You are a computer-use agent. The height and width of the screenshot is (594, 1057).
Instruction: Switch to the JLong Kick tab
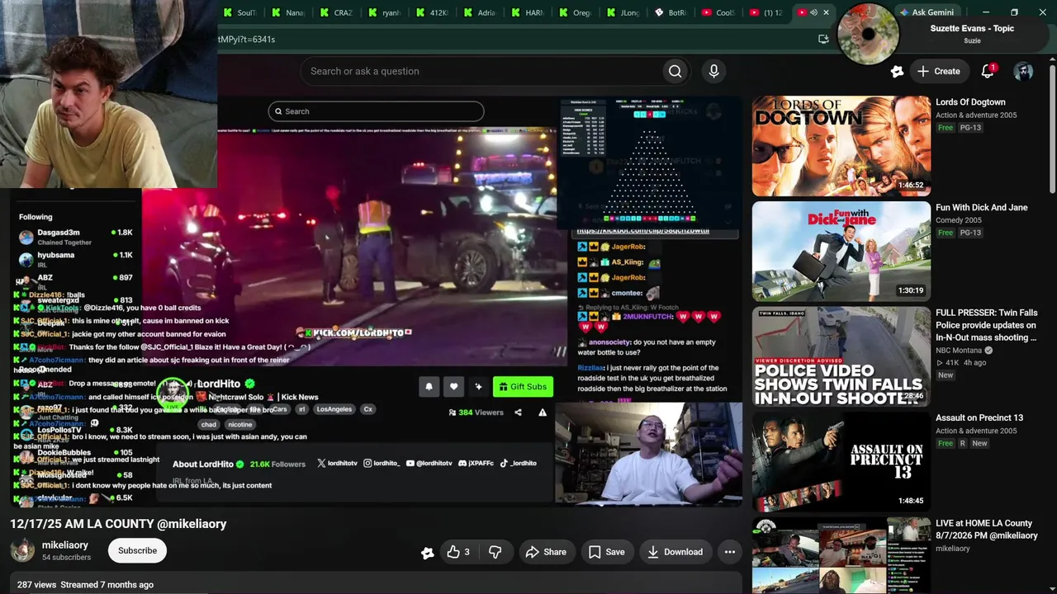tap(623, 12)
